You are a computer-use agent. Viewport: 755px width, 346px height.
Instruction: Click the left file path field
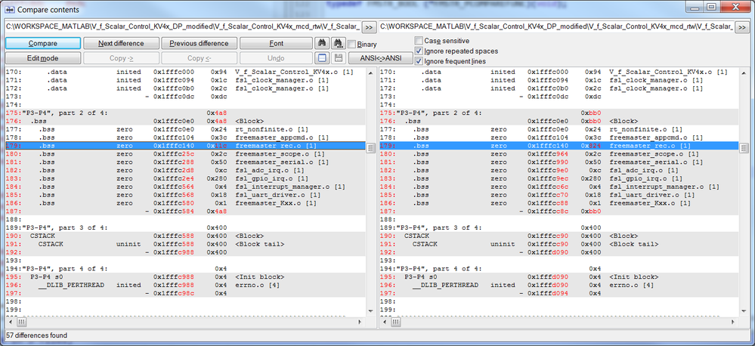point(183,27)
